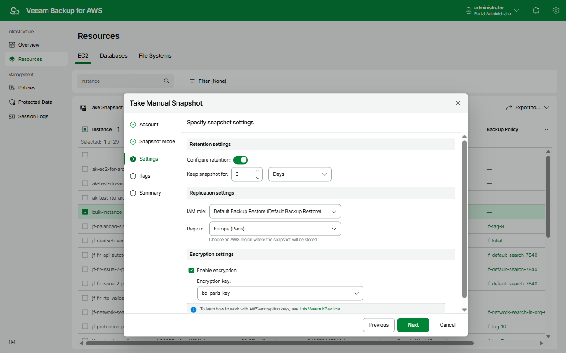The height and width of the screenshot is (353, 566).
Task: Open Policies in the Management sidebar
Action: coord(27,87)
